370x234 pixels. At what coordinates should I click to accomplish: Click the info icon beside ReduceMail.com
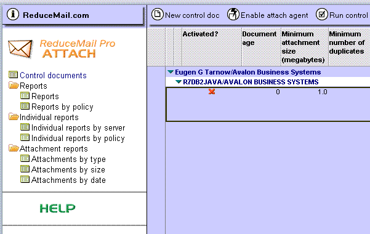pos(13,14)
